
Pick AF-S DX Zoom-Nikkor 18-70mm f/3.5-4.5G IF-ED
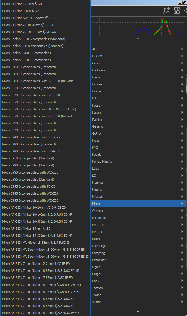point(45,313)
